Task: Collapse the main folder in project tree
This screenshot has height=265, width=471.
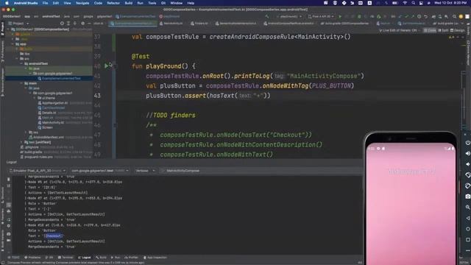Action: [21, 83]
